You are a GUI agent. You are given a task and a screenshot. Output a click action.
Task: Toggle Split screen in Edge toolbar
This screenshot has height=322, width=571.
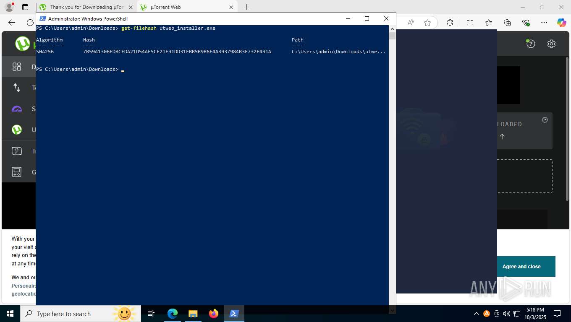[470, 23]
